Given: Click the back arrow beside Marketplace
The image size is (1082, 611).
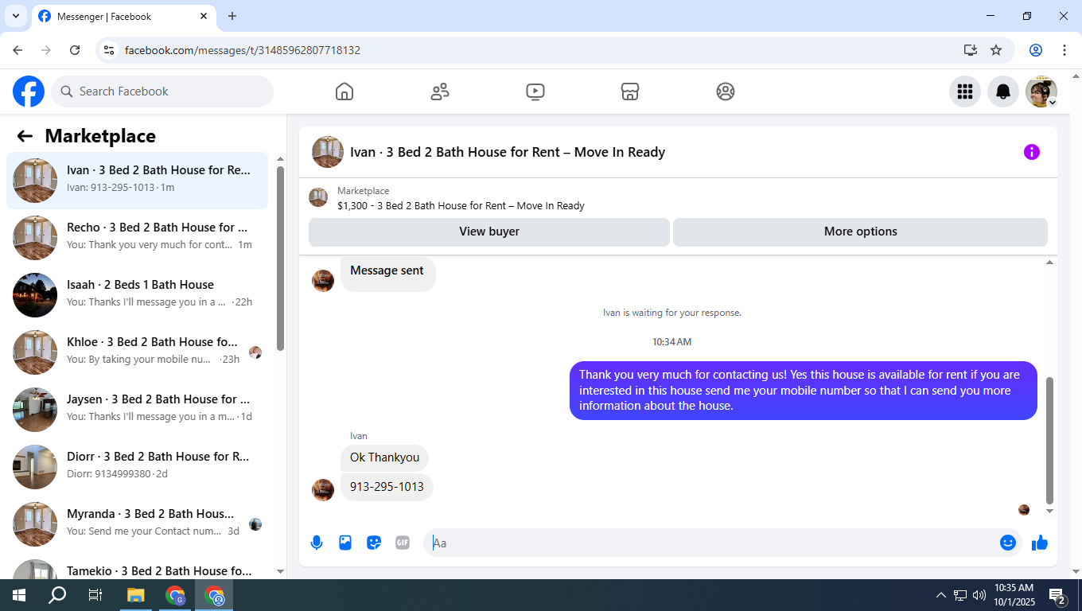Looking at the screenshot, I should [25, 136].
